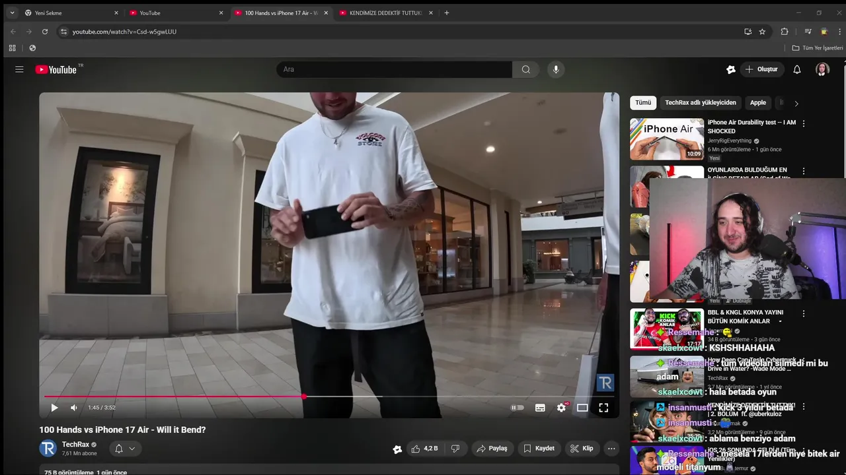Toggle the autoplay switch in the player

[518, 408]
